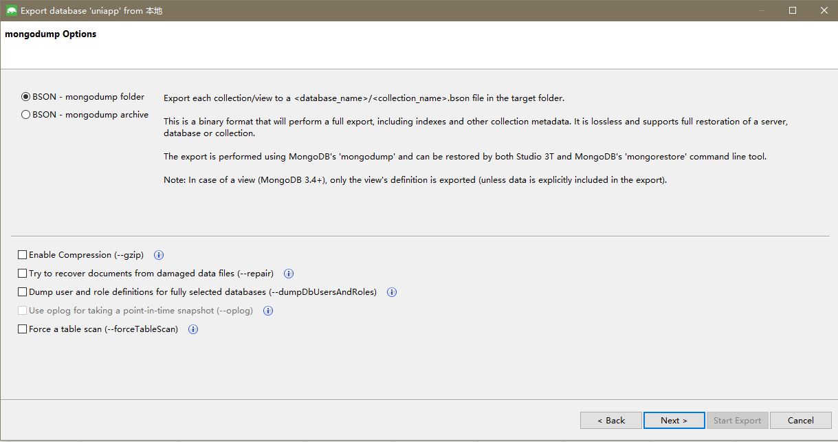Cancel the export wizard

pos(801,420)
